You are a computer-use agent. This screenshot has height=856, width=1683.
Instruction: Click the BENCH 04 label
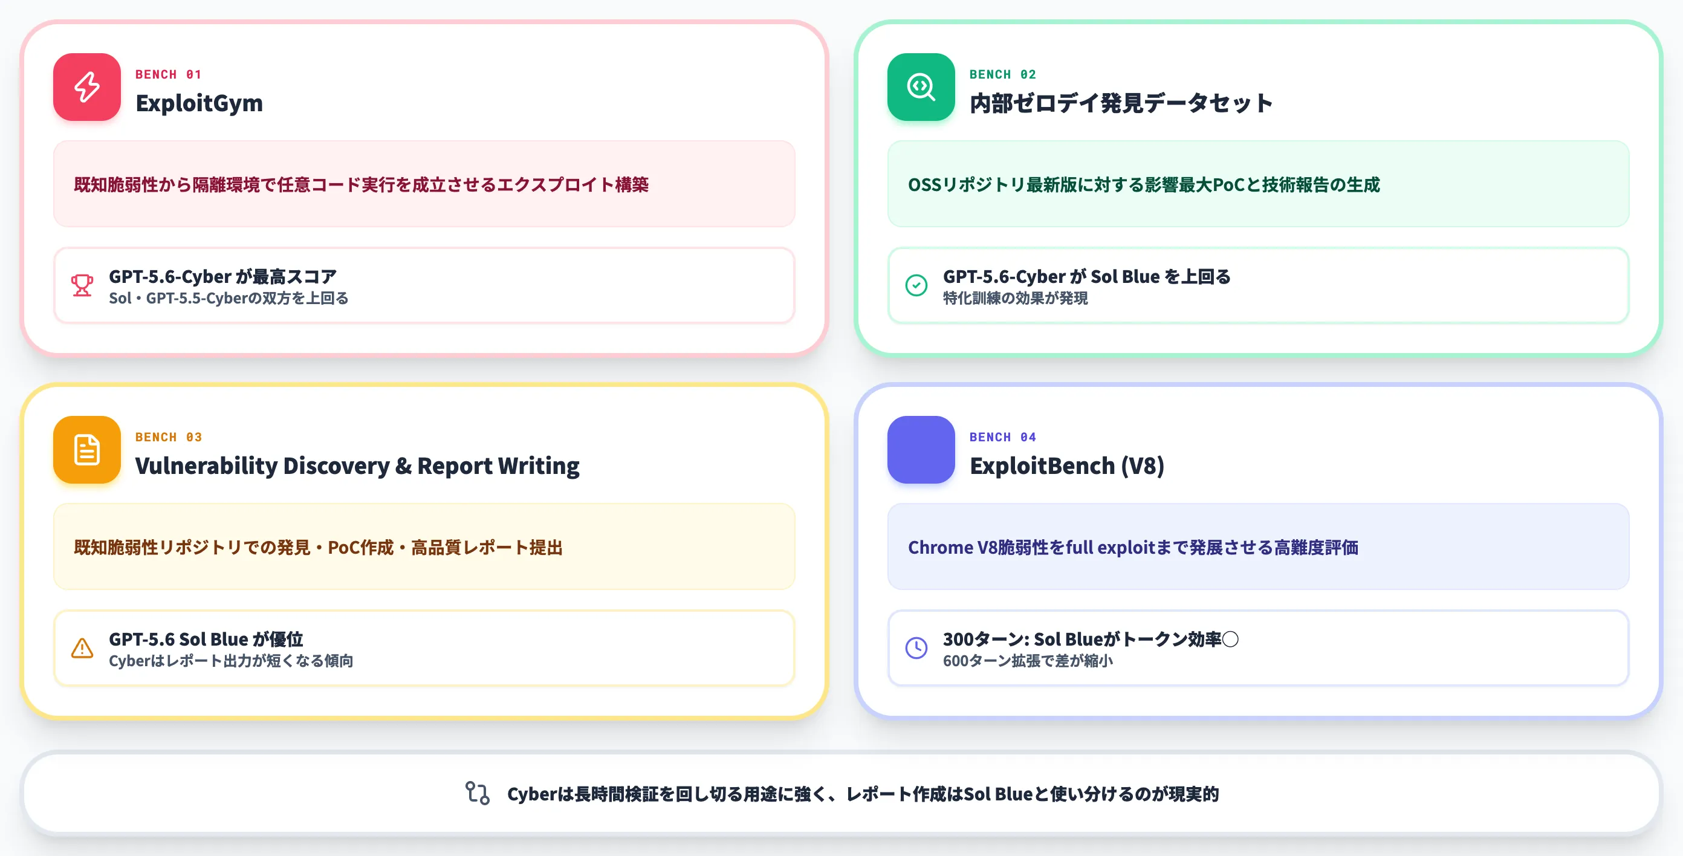pos(1003,437)
